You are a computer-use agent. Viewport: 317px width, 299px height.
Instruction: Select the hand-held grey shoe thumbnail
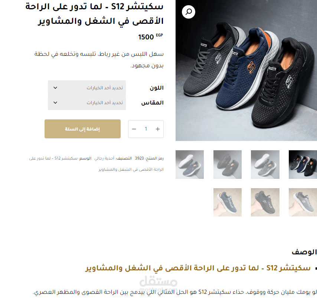303,202
